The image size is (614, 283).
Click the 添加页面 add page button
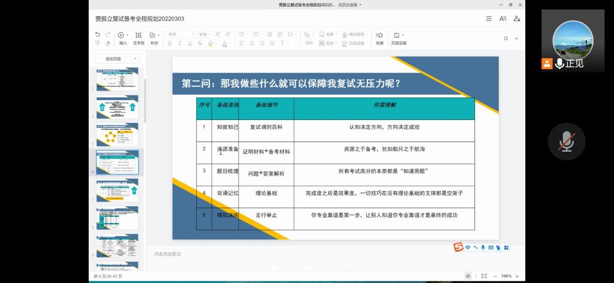(x=113, y=59)
